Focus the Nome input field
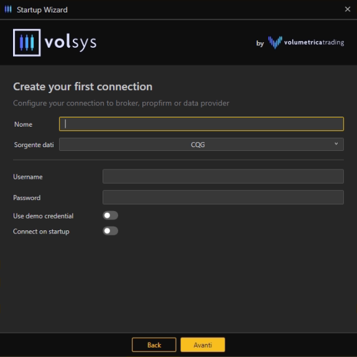 (201, 124)
